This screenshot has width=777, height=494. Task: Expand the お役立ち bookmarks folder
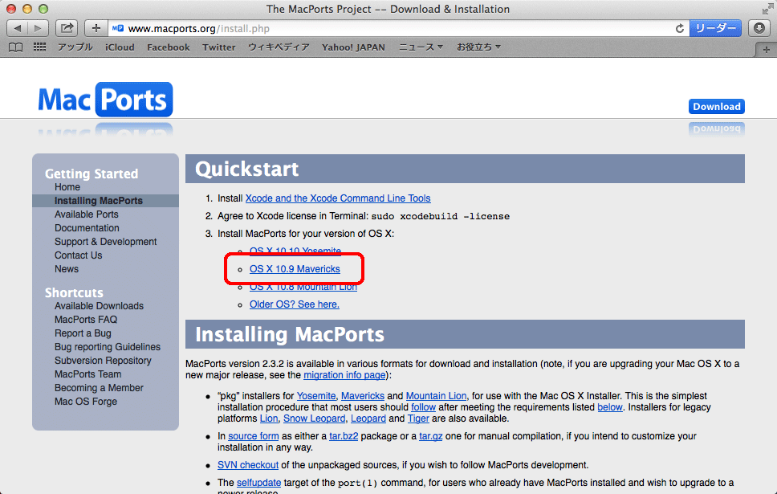(478, 47)
